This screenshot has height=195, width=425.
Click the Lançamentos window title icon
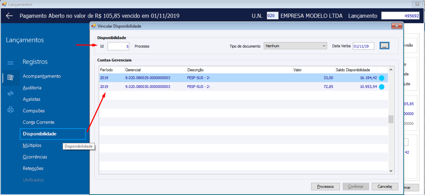4,4
